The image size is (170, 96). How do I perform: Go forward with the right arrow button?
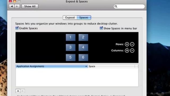tap(17, 6)
